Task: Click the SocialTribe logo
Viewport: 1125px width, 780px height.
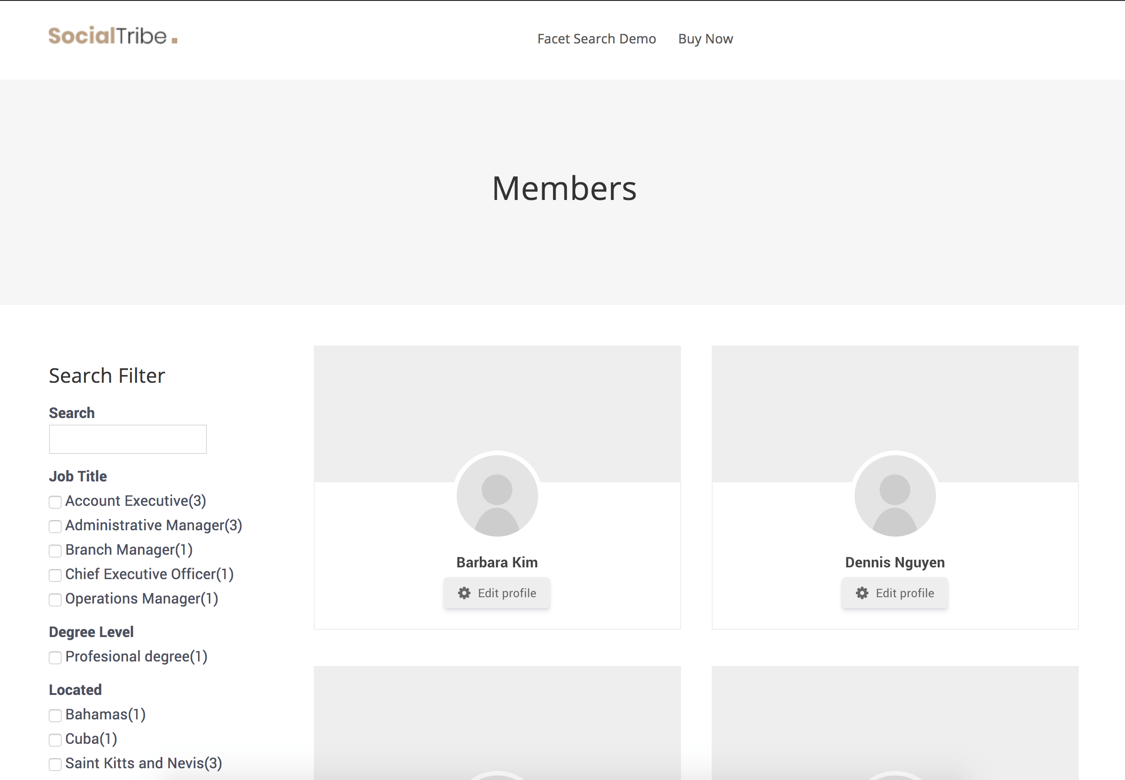Action: coord(113,36)
